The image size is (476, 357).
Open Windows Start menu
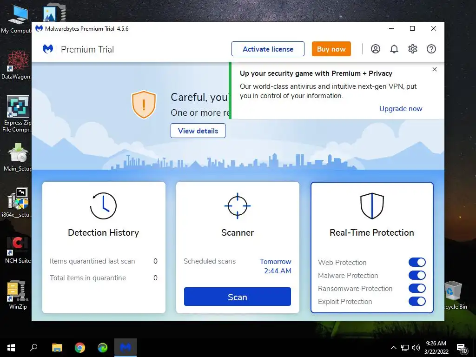tap(11, 348)
